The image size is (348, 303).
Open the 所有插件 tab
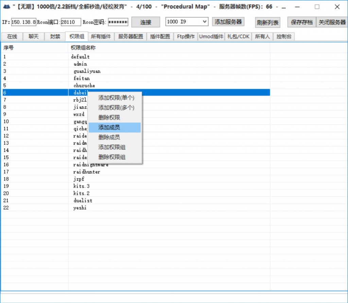coord(101,36)
